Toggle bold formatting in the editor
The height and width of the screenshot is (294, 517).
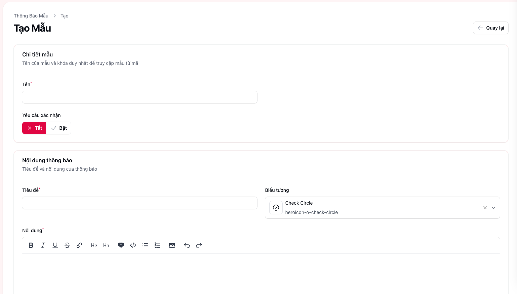[31, 245]
